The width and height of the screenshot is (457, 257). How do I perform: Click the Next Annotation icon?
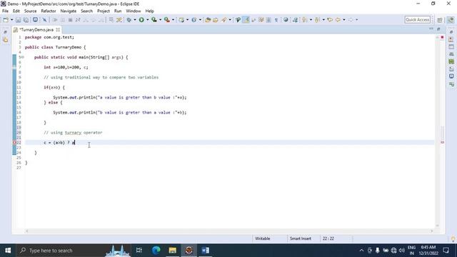[x=305, y=20]
